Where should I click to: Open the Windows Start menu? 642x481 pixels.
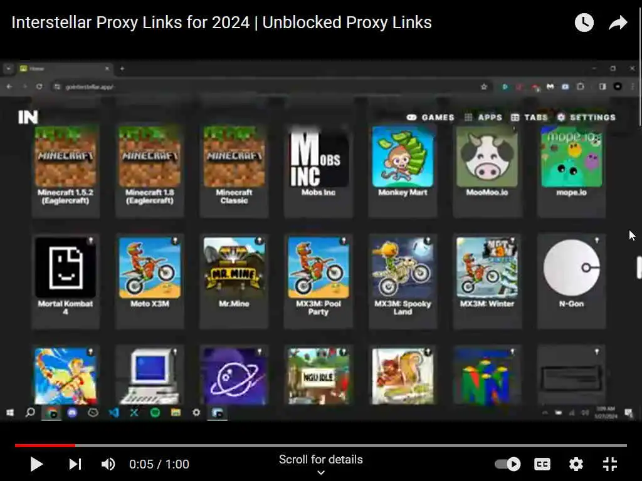(10, 413)
